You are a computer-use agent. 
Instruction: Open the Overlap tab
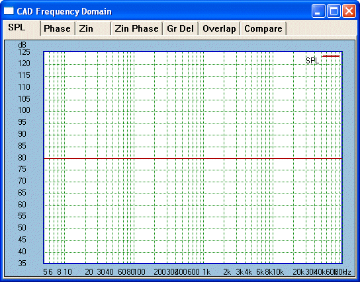tap(219, 28)
